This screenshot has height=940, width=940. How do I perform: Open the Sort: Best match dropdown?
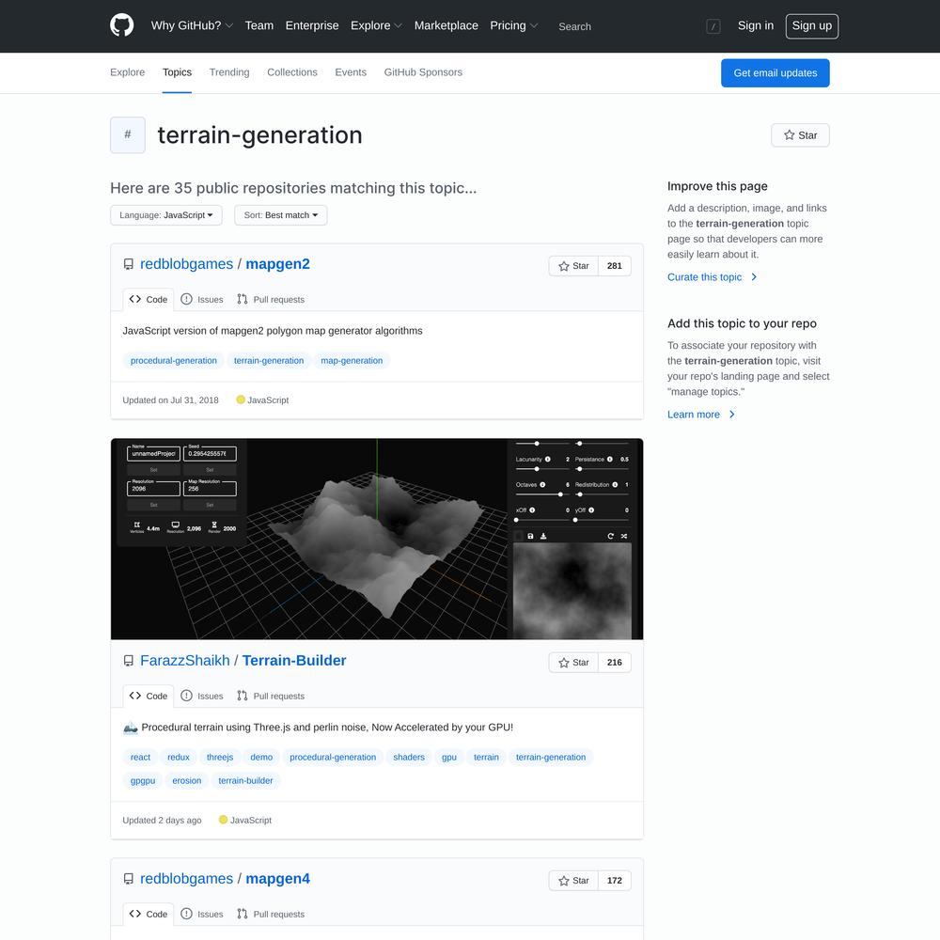[x=280, y=215]
